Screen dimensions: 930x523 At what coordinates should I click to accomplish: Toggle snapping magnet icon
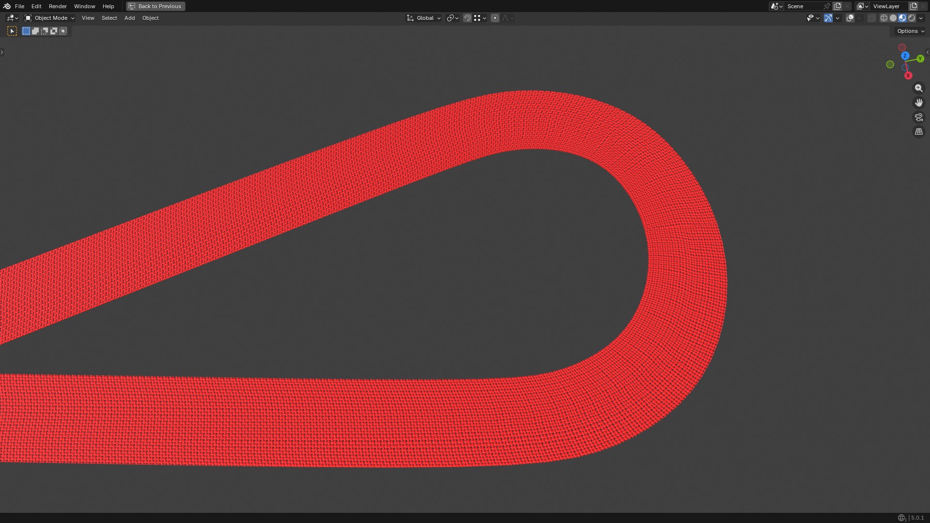click(x=467, y=18)
